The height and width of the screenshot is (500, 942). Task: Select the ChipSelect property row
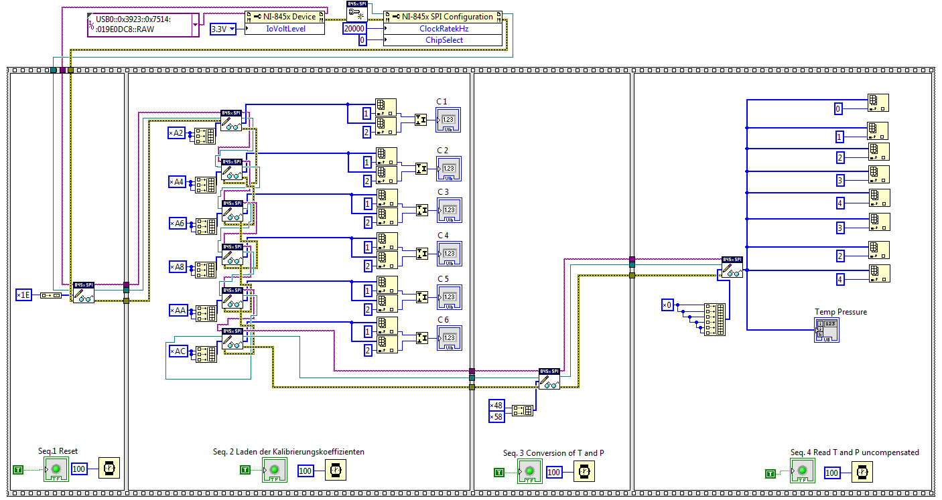(x=444, y=40)
